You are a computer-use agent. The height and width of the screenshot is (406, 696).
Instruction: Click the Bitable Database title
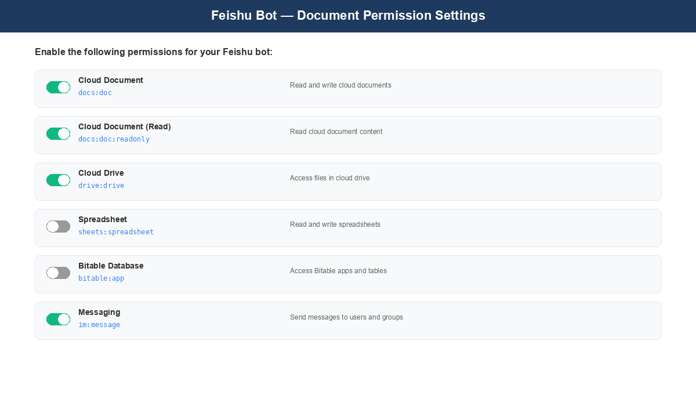pyautogui.click(x=111, y=266)
